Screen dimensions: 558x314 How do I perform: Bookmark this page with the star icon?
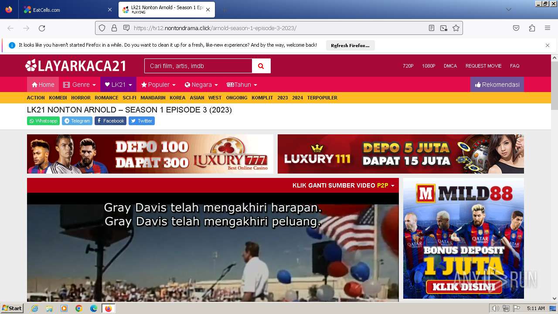pyautogui.click(x=456, y=28)
